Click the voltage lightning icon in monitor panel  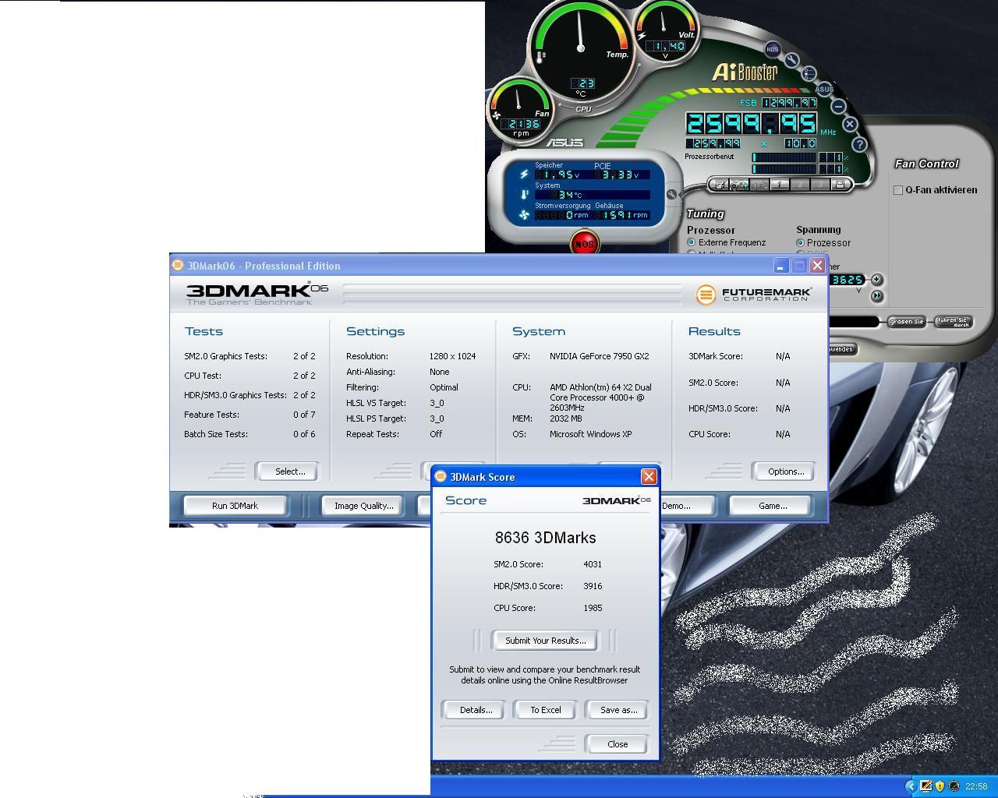click(x=524, y=175)
